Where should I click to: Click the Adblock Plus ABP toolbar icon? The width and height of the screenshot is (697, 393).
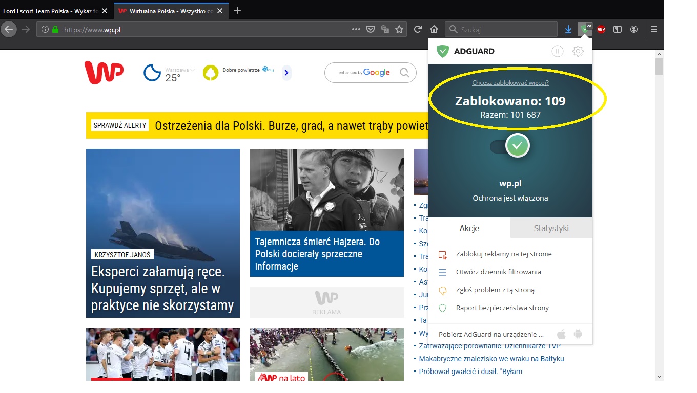tap(601, 30)
